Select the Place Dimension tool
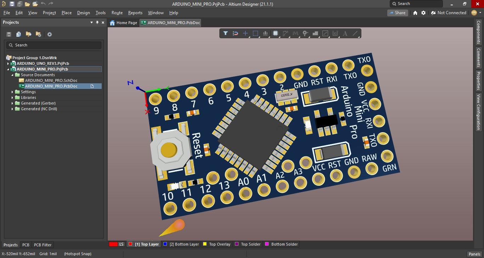The height and width of the screenshot is (258, 484). click(x=335, y=33)
